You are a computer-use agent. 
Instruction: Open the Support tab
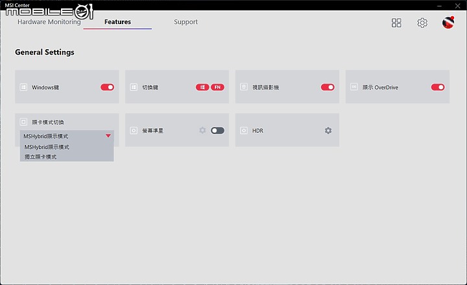(x=186, y=22)
